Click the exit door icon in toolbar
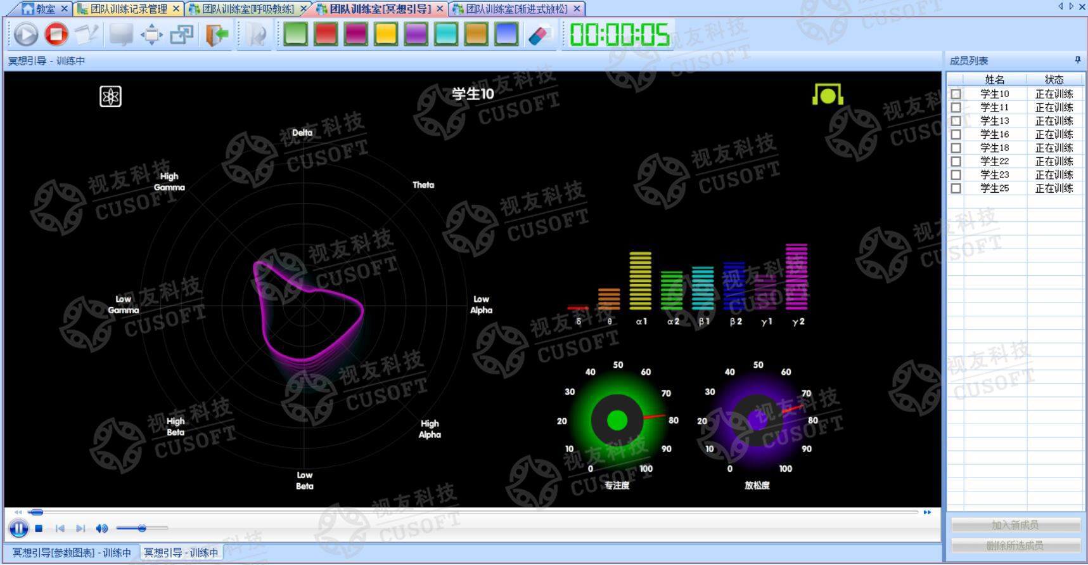1088x565 pixels. (216, 34)
